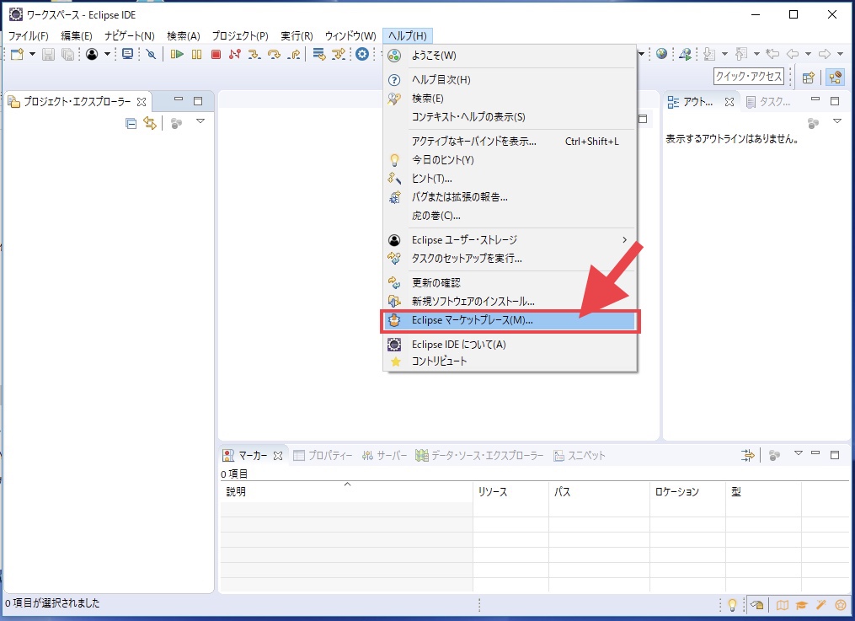The width and height of the screenshot is (855, 621).
Task: Click the Forward navigation arrow
Action: point(825,53)
